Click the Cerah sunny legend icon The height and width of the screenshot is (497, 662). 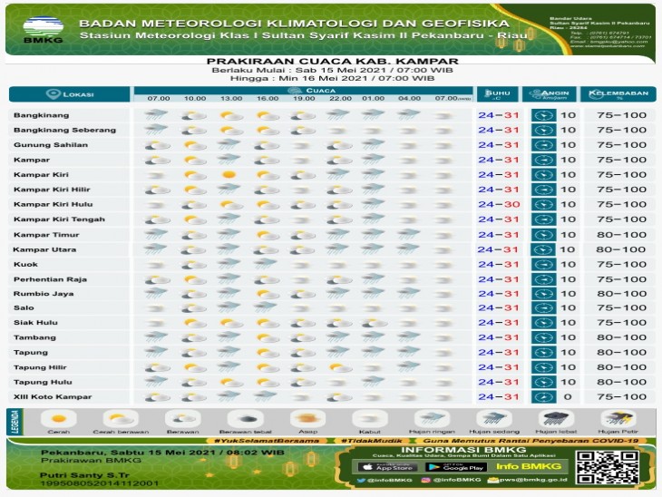[60, 418]
